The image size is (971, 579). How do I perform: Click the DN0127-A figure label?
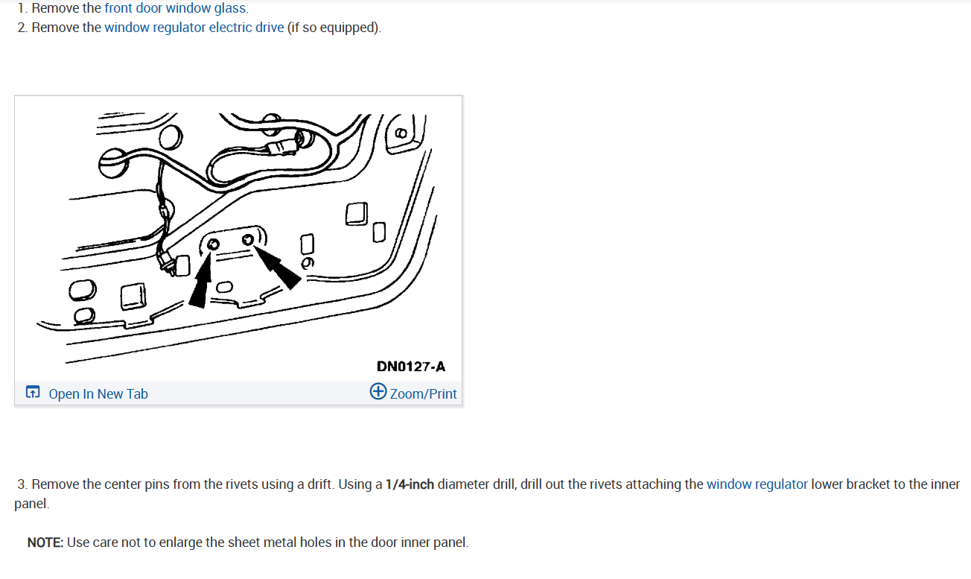411,367
